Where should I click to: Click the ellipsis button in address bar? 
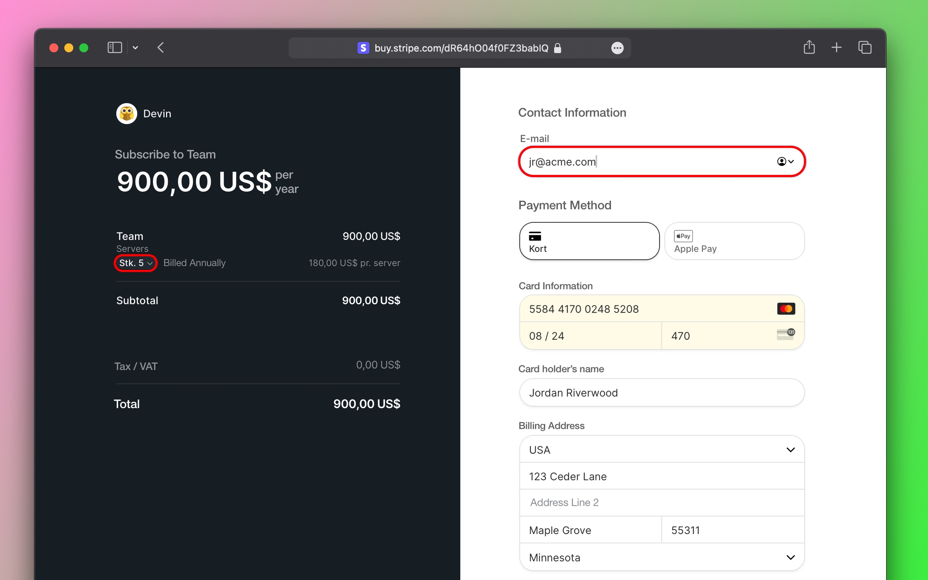point(617,48)
